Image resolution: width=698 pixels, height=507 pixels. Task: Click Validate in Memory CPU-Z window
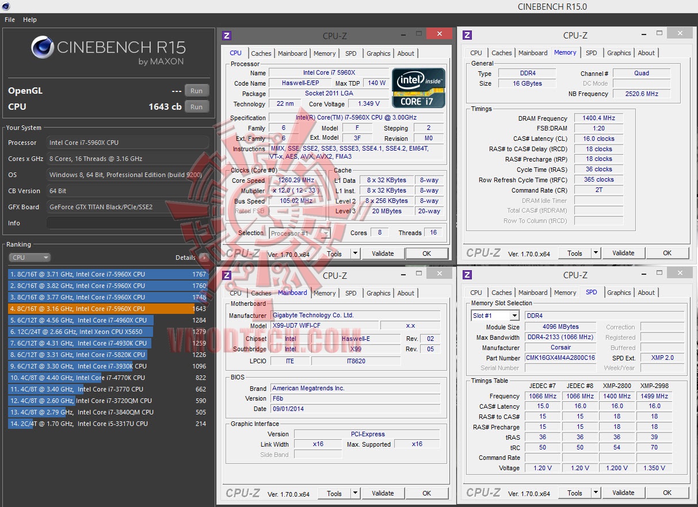tap(623, 253)
